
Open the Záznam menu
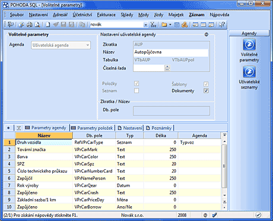[196, 15]
